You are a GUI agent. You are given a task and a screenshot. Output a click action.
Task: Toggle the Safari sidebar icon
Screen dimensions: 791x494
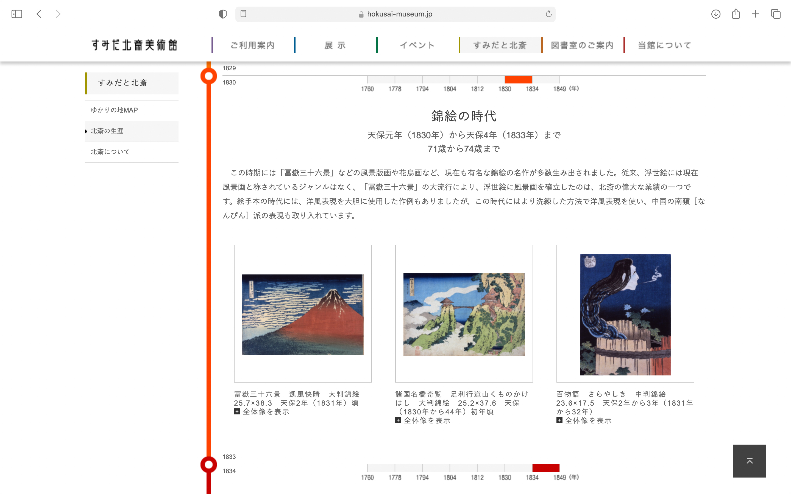click(17, 14)
